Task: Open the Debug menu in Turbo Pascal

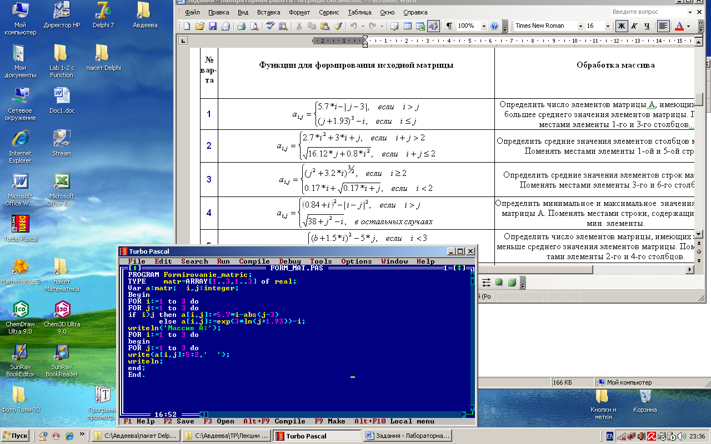Action: (290, 261)
